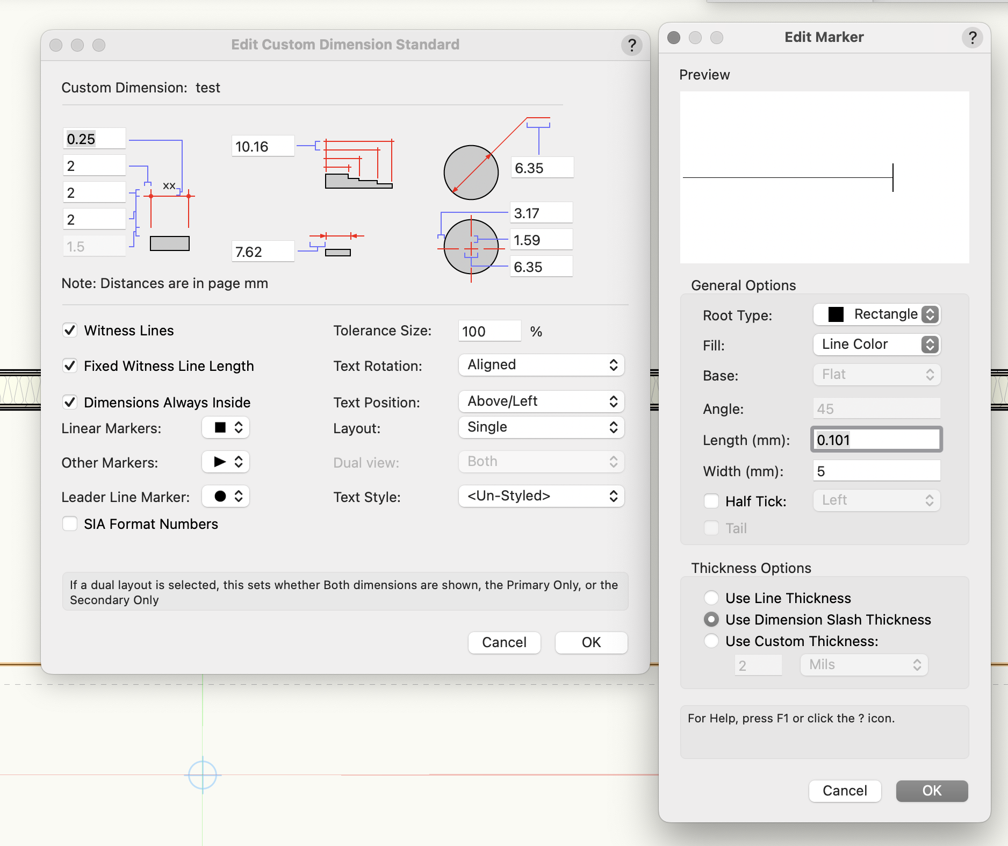Disable Witness Lines

(70, 330)
